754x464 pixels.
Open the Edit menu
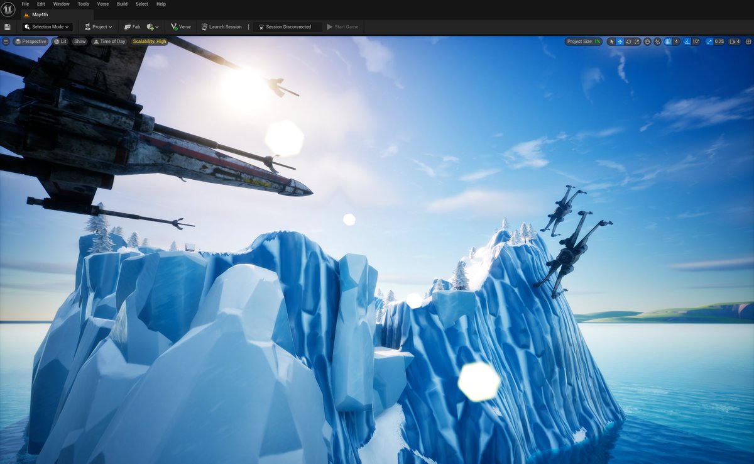[x=41, y=4]
